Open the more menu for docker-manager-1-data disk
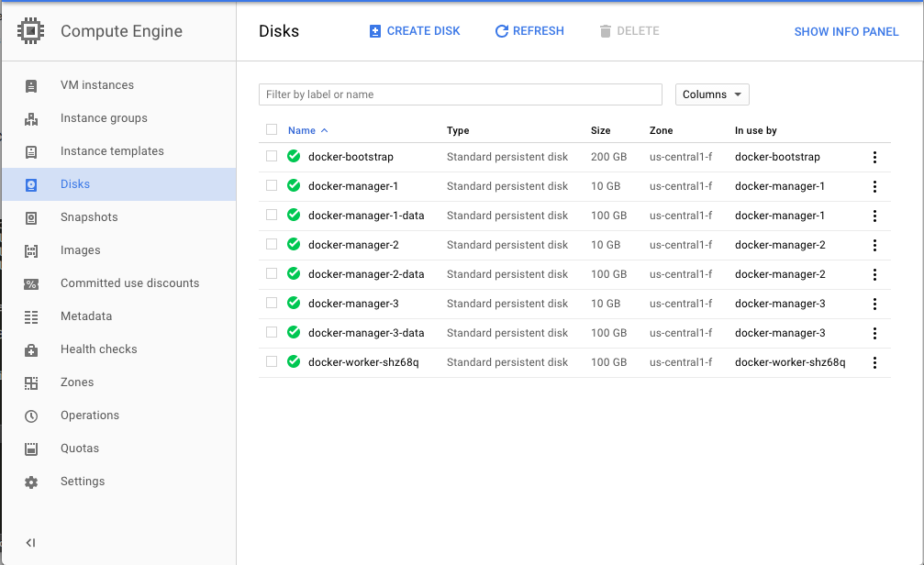Screen dimensions: 924x565 (x=874, y=216)
